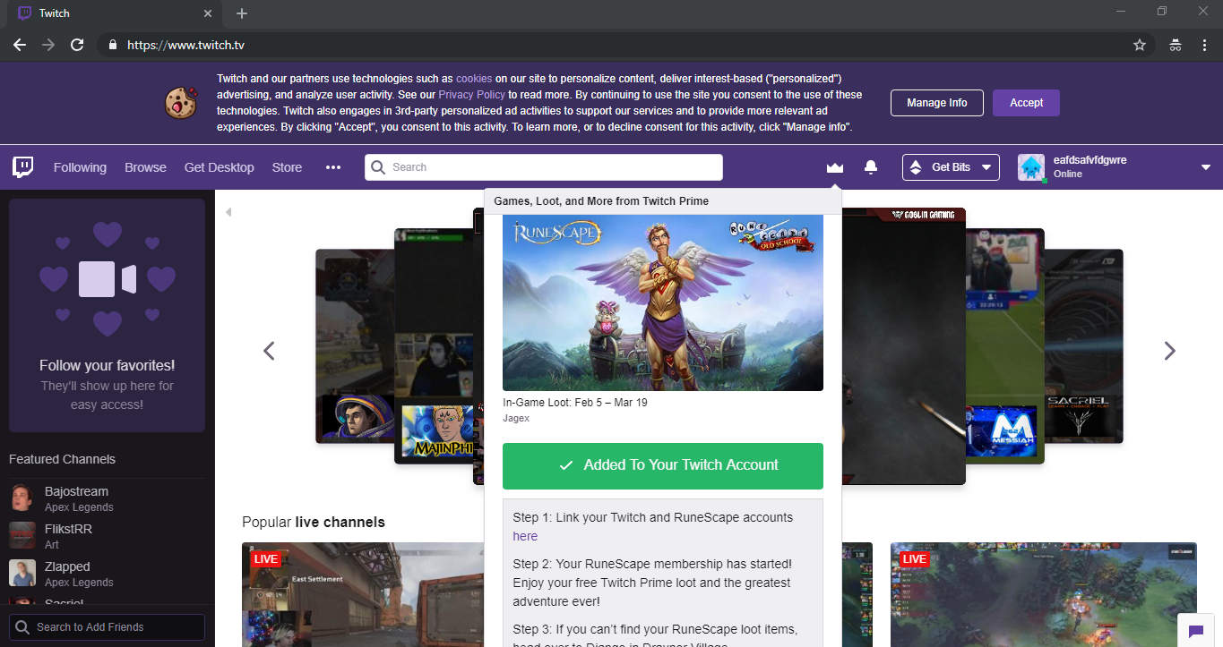Focus the top Search field

(544, 167)
